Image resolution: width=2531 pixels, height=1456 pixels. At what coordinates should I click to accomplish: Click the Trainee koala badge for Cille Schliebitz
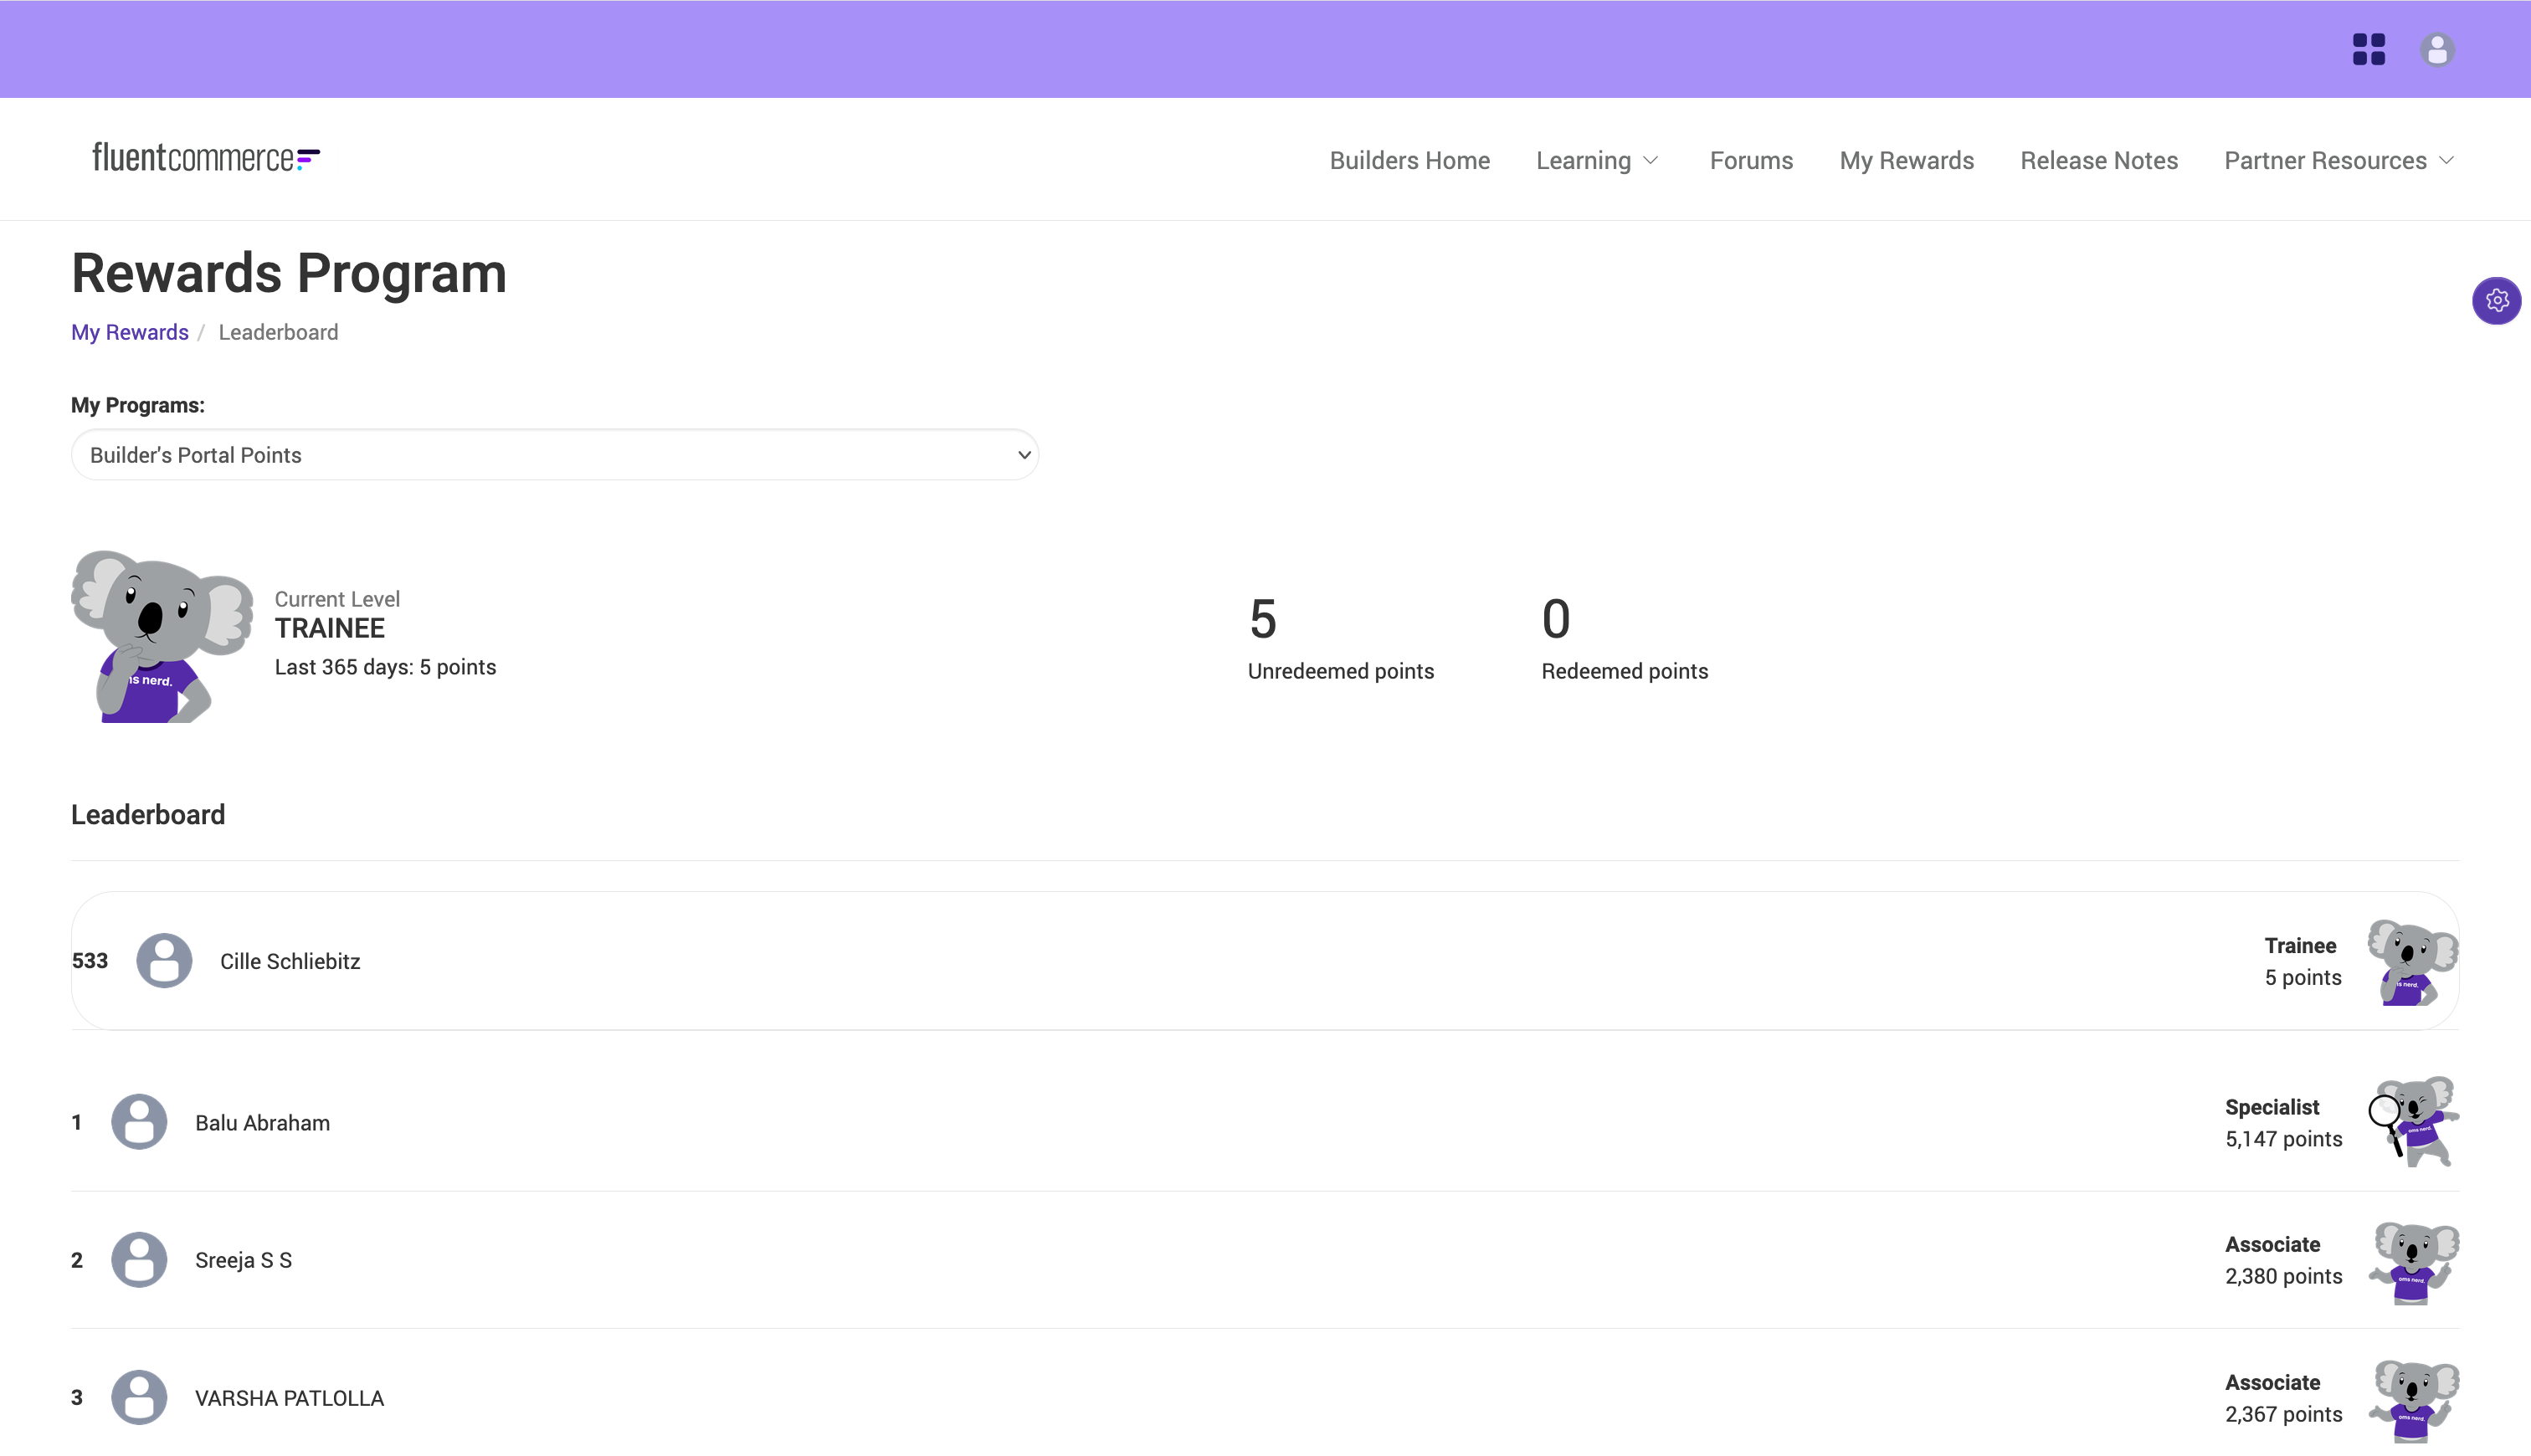tap(2412, 962)
